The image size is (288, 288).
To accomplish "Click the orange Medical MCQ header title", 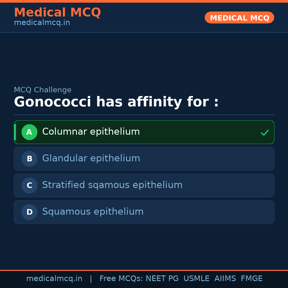I will click(x=57, y=13).
